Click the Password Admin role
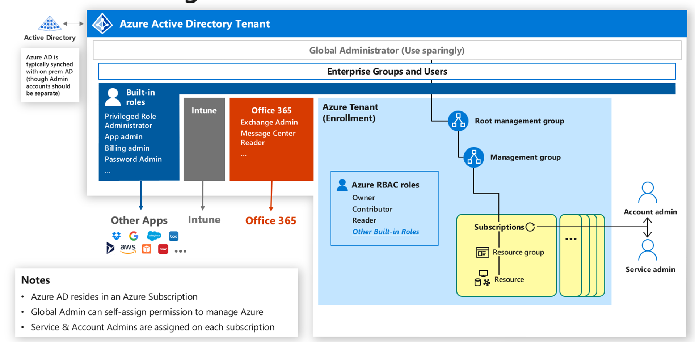The width and height of the screenshot is (695, 342). (133, 159)
